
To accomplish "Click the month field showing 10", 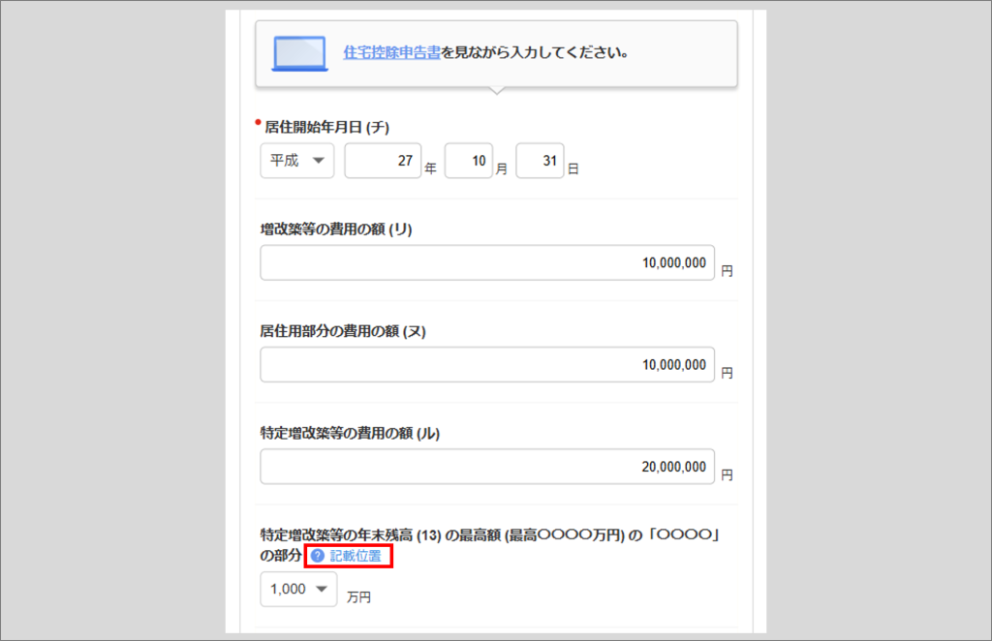I will (469, 161).
